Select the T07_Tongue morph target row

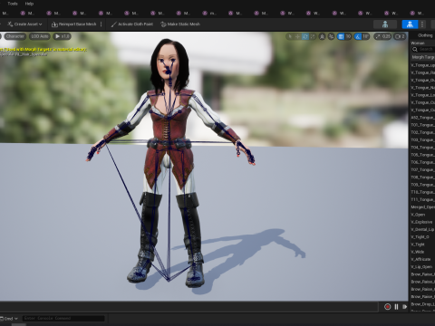(422, 169)
